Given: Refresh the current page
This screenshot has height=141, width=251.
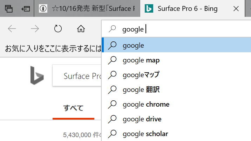Looking at the screenshot, I should tap(58, 29).
